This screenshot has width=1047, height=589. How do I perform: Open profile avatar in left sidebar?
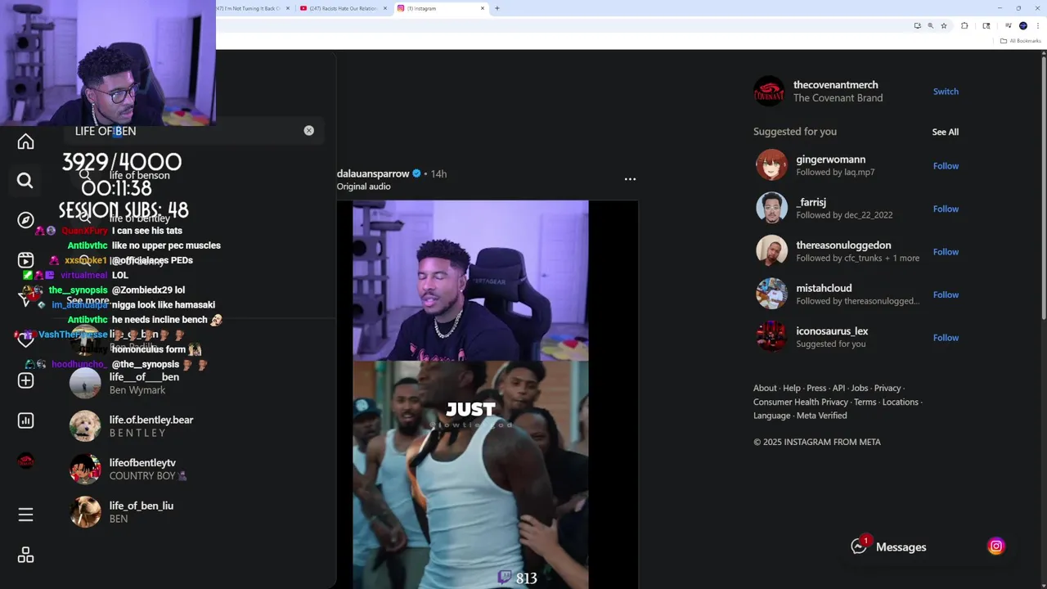(25, 461)
